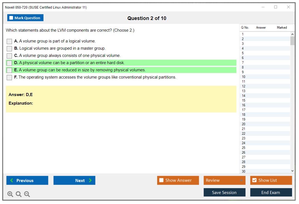Screen dimensions: 299x204
Task: Tick the checkbox for option E
Action: click(9, 70)
